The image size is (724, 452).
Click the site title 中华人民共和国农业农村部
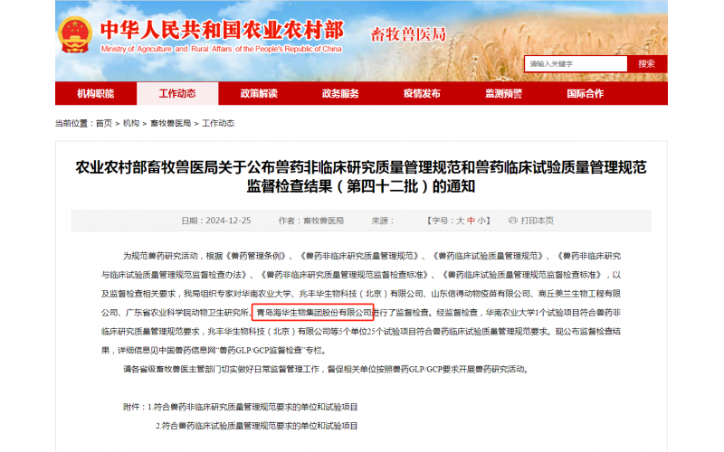click(x=222, y=31)
